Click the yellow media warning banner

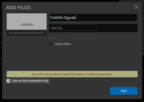[72, 74]
